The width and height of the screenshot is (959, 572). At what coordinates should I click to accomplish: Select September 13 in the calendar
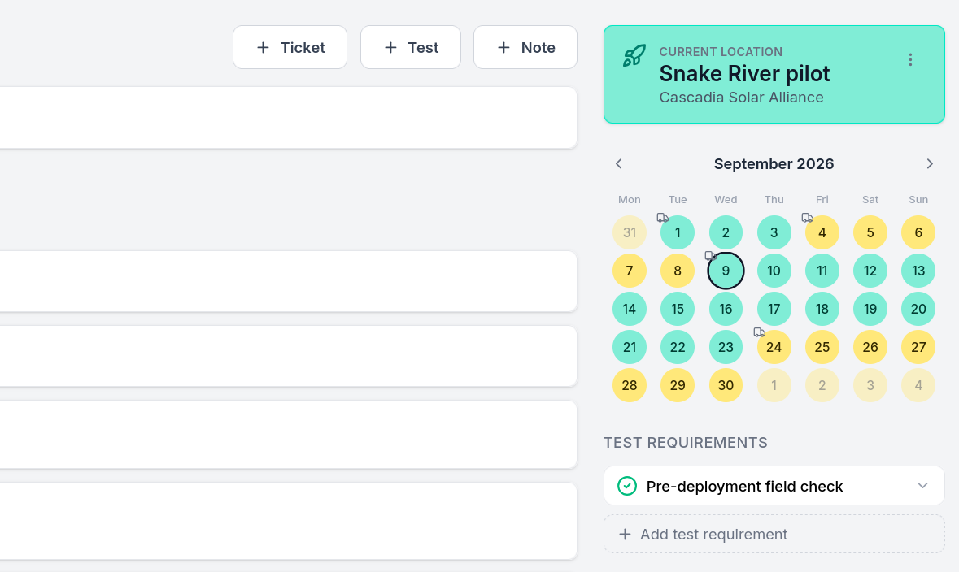coord(918,271)
